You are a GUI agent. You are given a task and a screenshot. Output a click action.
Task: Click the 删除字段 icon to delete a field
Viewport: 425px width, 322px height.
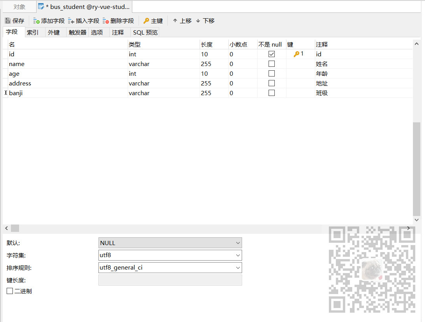pos(105,20)
